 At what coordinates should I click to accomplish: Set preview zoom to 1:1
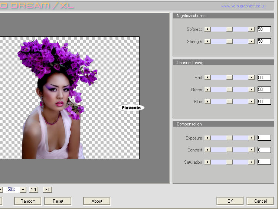coord(33,189)
